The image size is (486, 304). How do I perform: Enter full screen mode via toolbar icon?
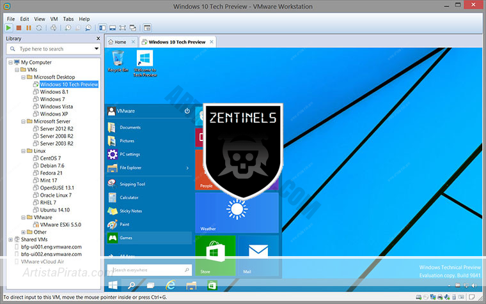[x=122, y=28]
